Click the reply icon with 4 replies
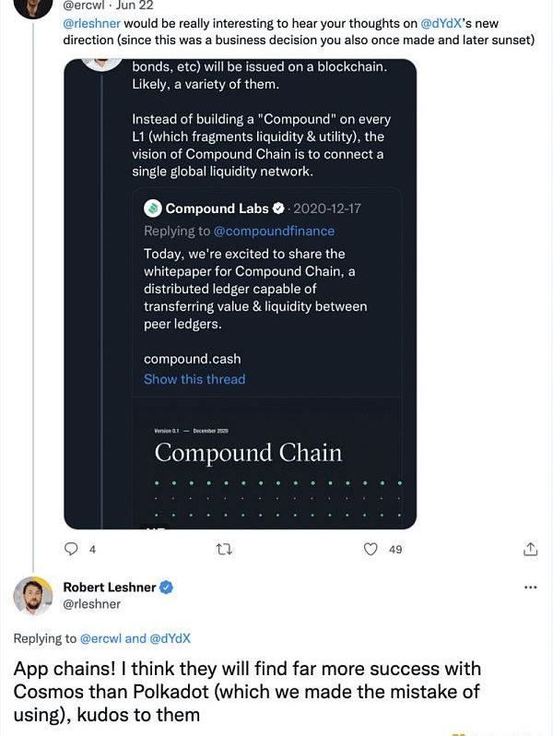553x736 pixels. (72, 549)
